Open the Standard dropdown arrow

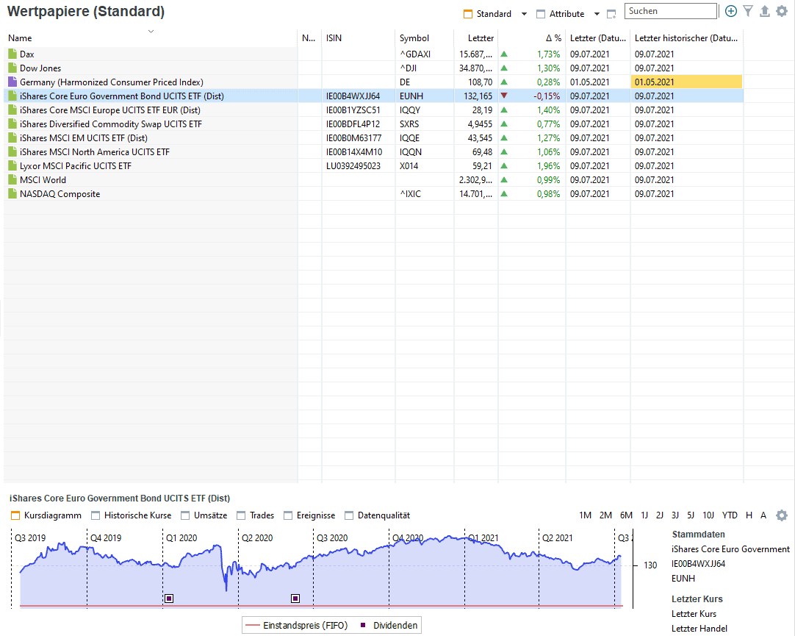[x=525, y=14]
